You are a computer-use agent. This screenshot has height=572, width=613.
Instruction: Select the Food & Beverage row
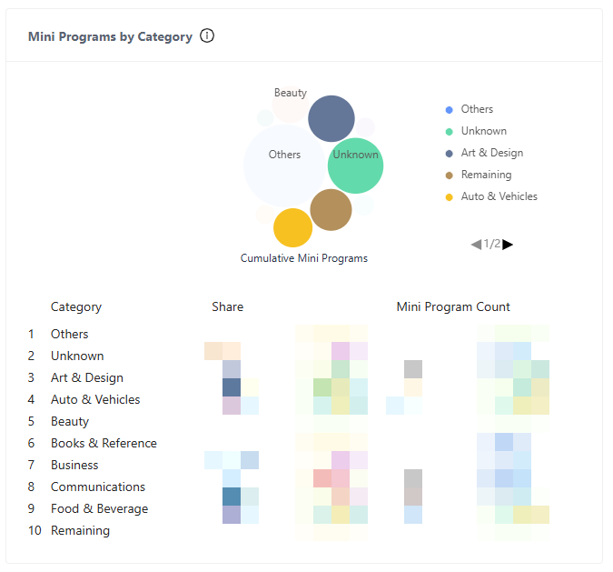point(99,508)
